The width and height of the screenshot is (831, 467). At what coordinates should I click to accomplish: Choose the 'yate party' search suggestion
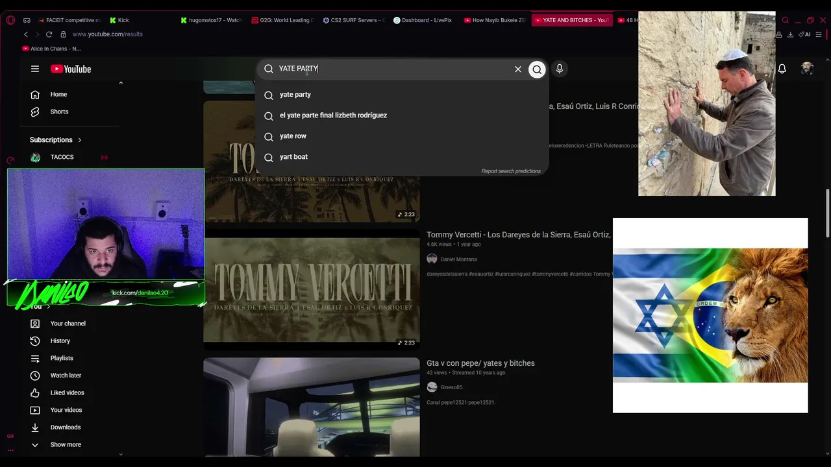point(402,95)
